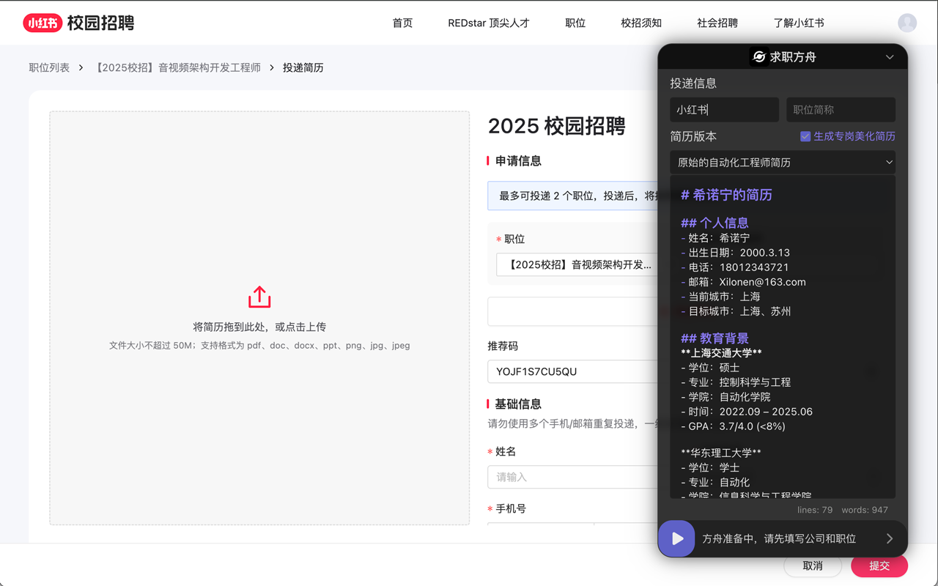Click the 职位简称 input field

(841, 110)
